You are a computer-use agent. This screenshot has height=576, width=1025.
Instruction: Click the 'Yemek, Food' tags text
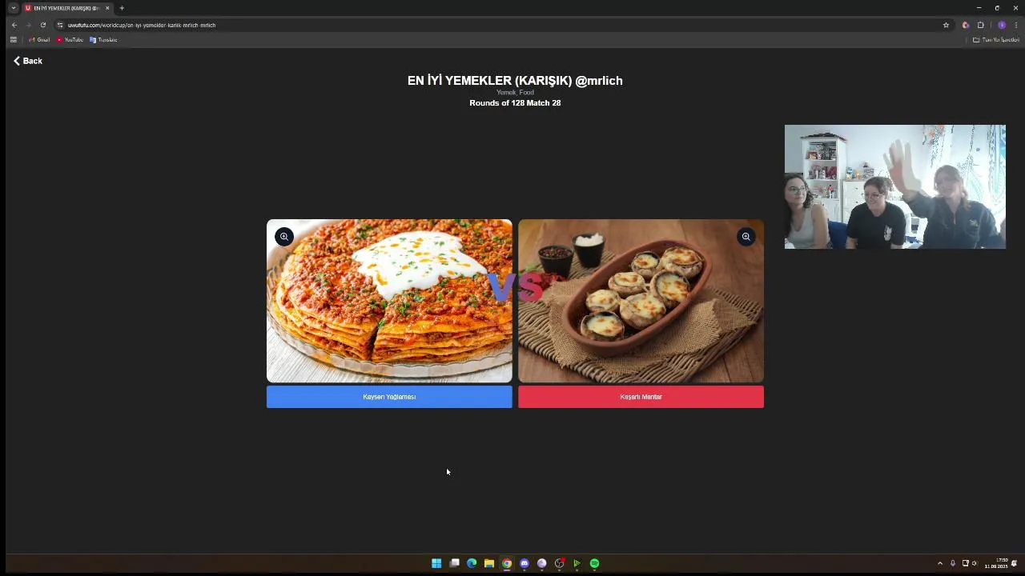pyautogui.click(x=515, y=93)
